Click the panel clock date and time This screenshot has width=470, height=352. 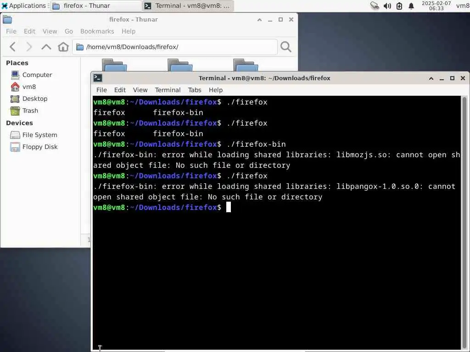(436, 5)
